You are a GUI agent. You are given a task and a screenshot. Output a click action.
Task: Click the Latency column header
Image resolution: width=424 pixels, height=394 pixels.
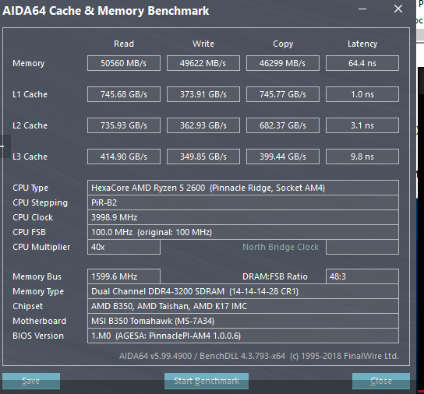362,44
